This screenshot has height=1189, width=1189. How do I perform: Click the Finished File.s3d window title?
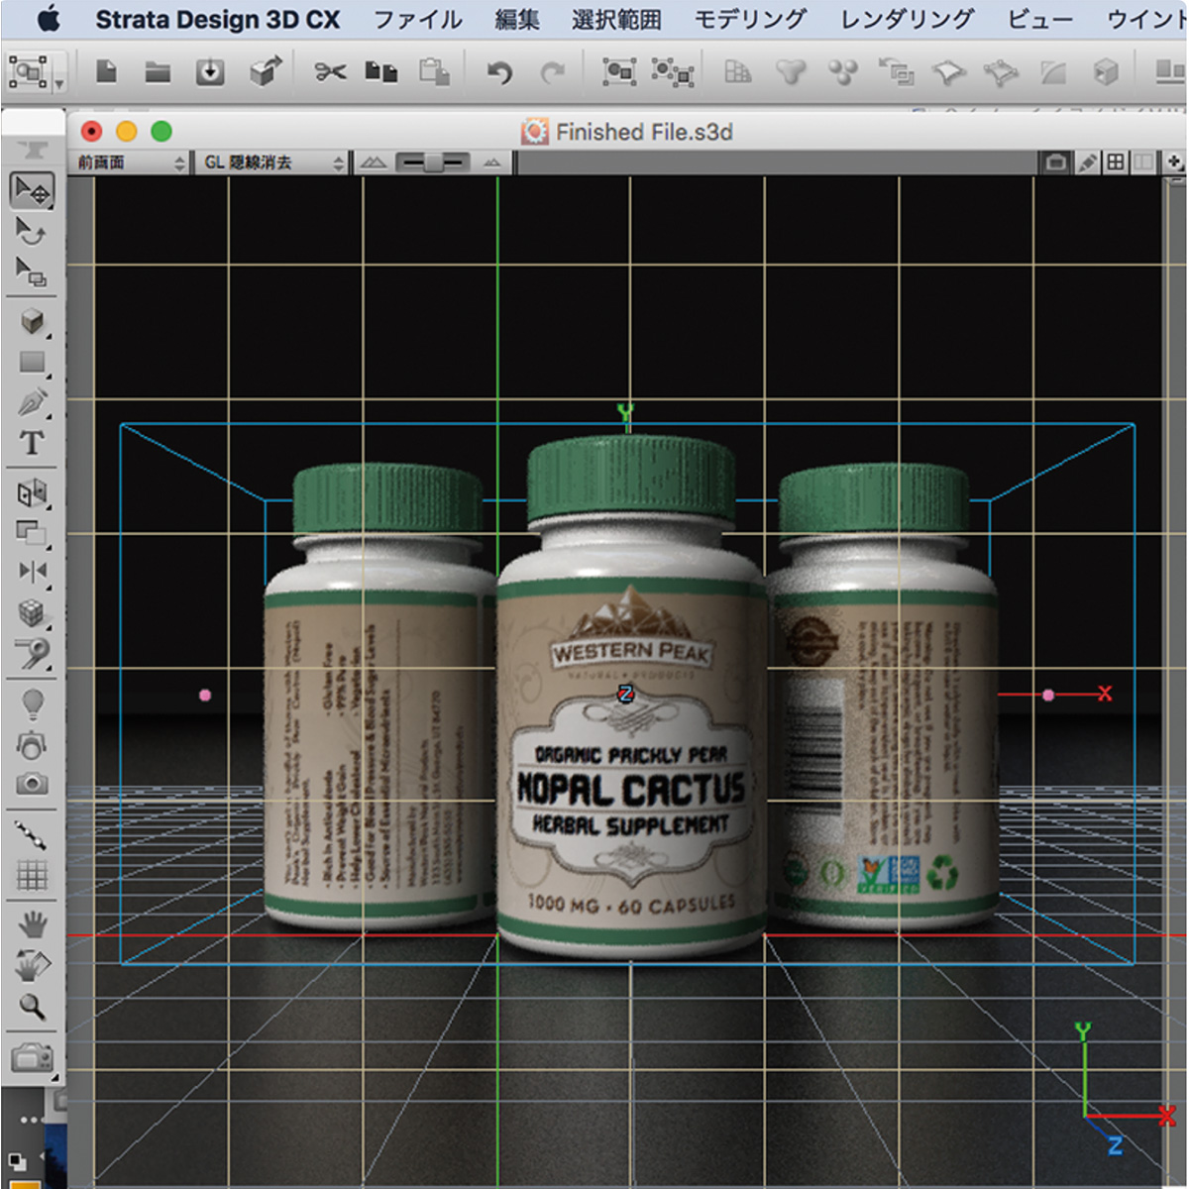pos(644,132)
